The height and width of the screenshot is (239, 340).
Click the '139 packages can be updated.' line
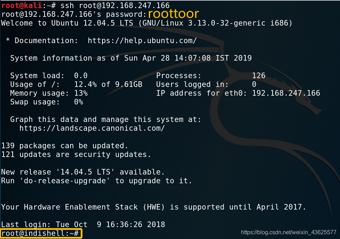click(65, 146)
